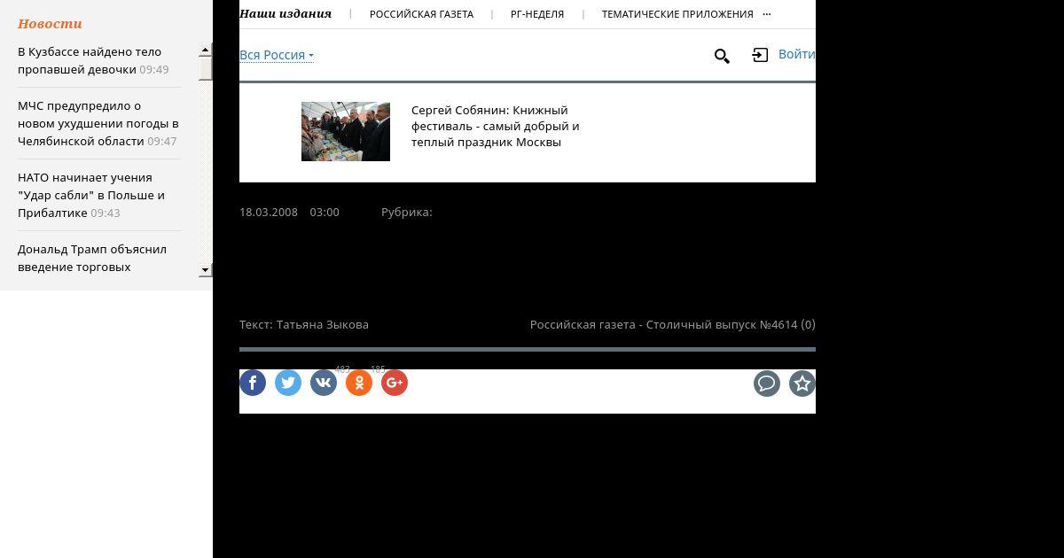Expand the Вся Россия region dropdown
The width and height of the screenshot is (1064, 558).
pyautogui.click(x=277, y=55)
